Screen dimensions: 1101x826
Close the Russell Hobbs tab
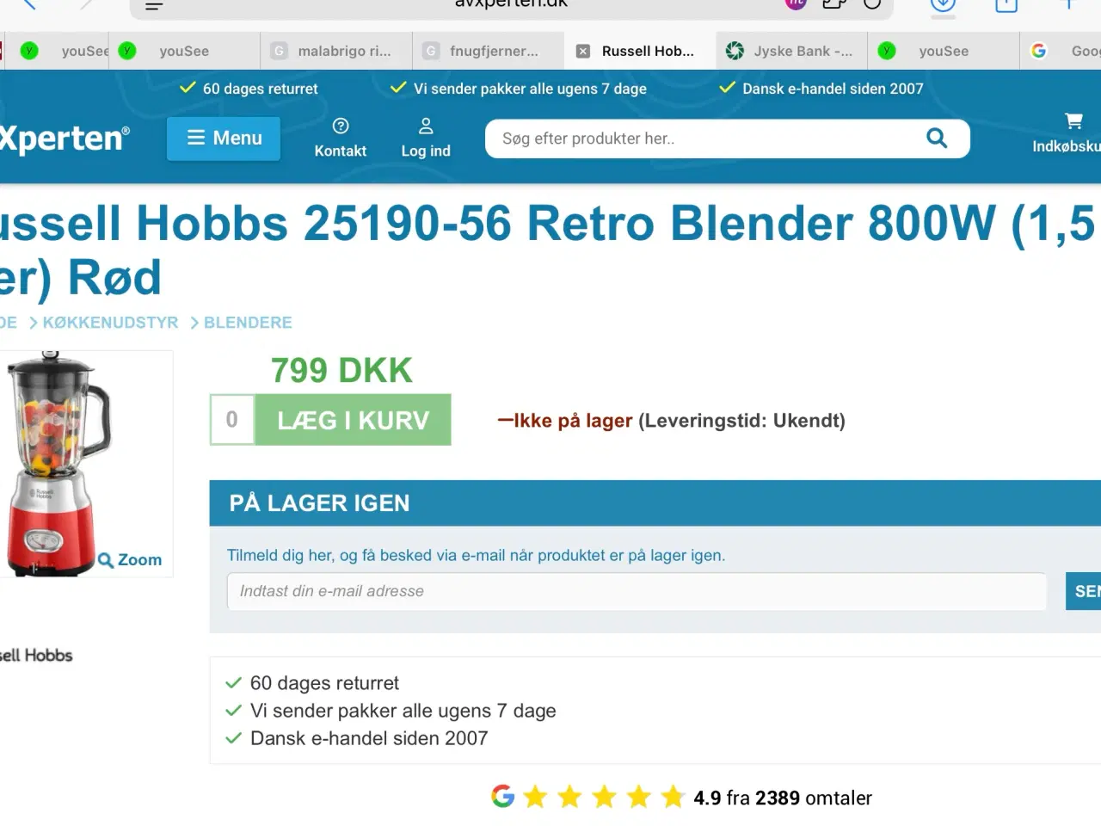coord(583,52)
